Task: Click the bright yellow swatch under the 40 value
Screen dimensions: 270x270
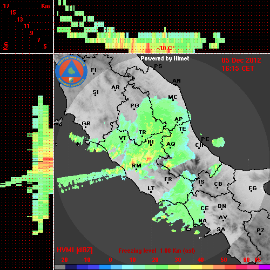Action: [x=196, y=267]
